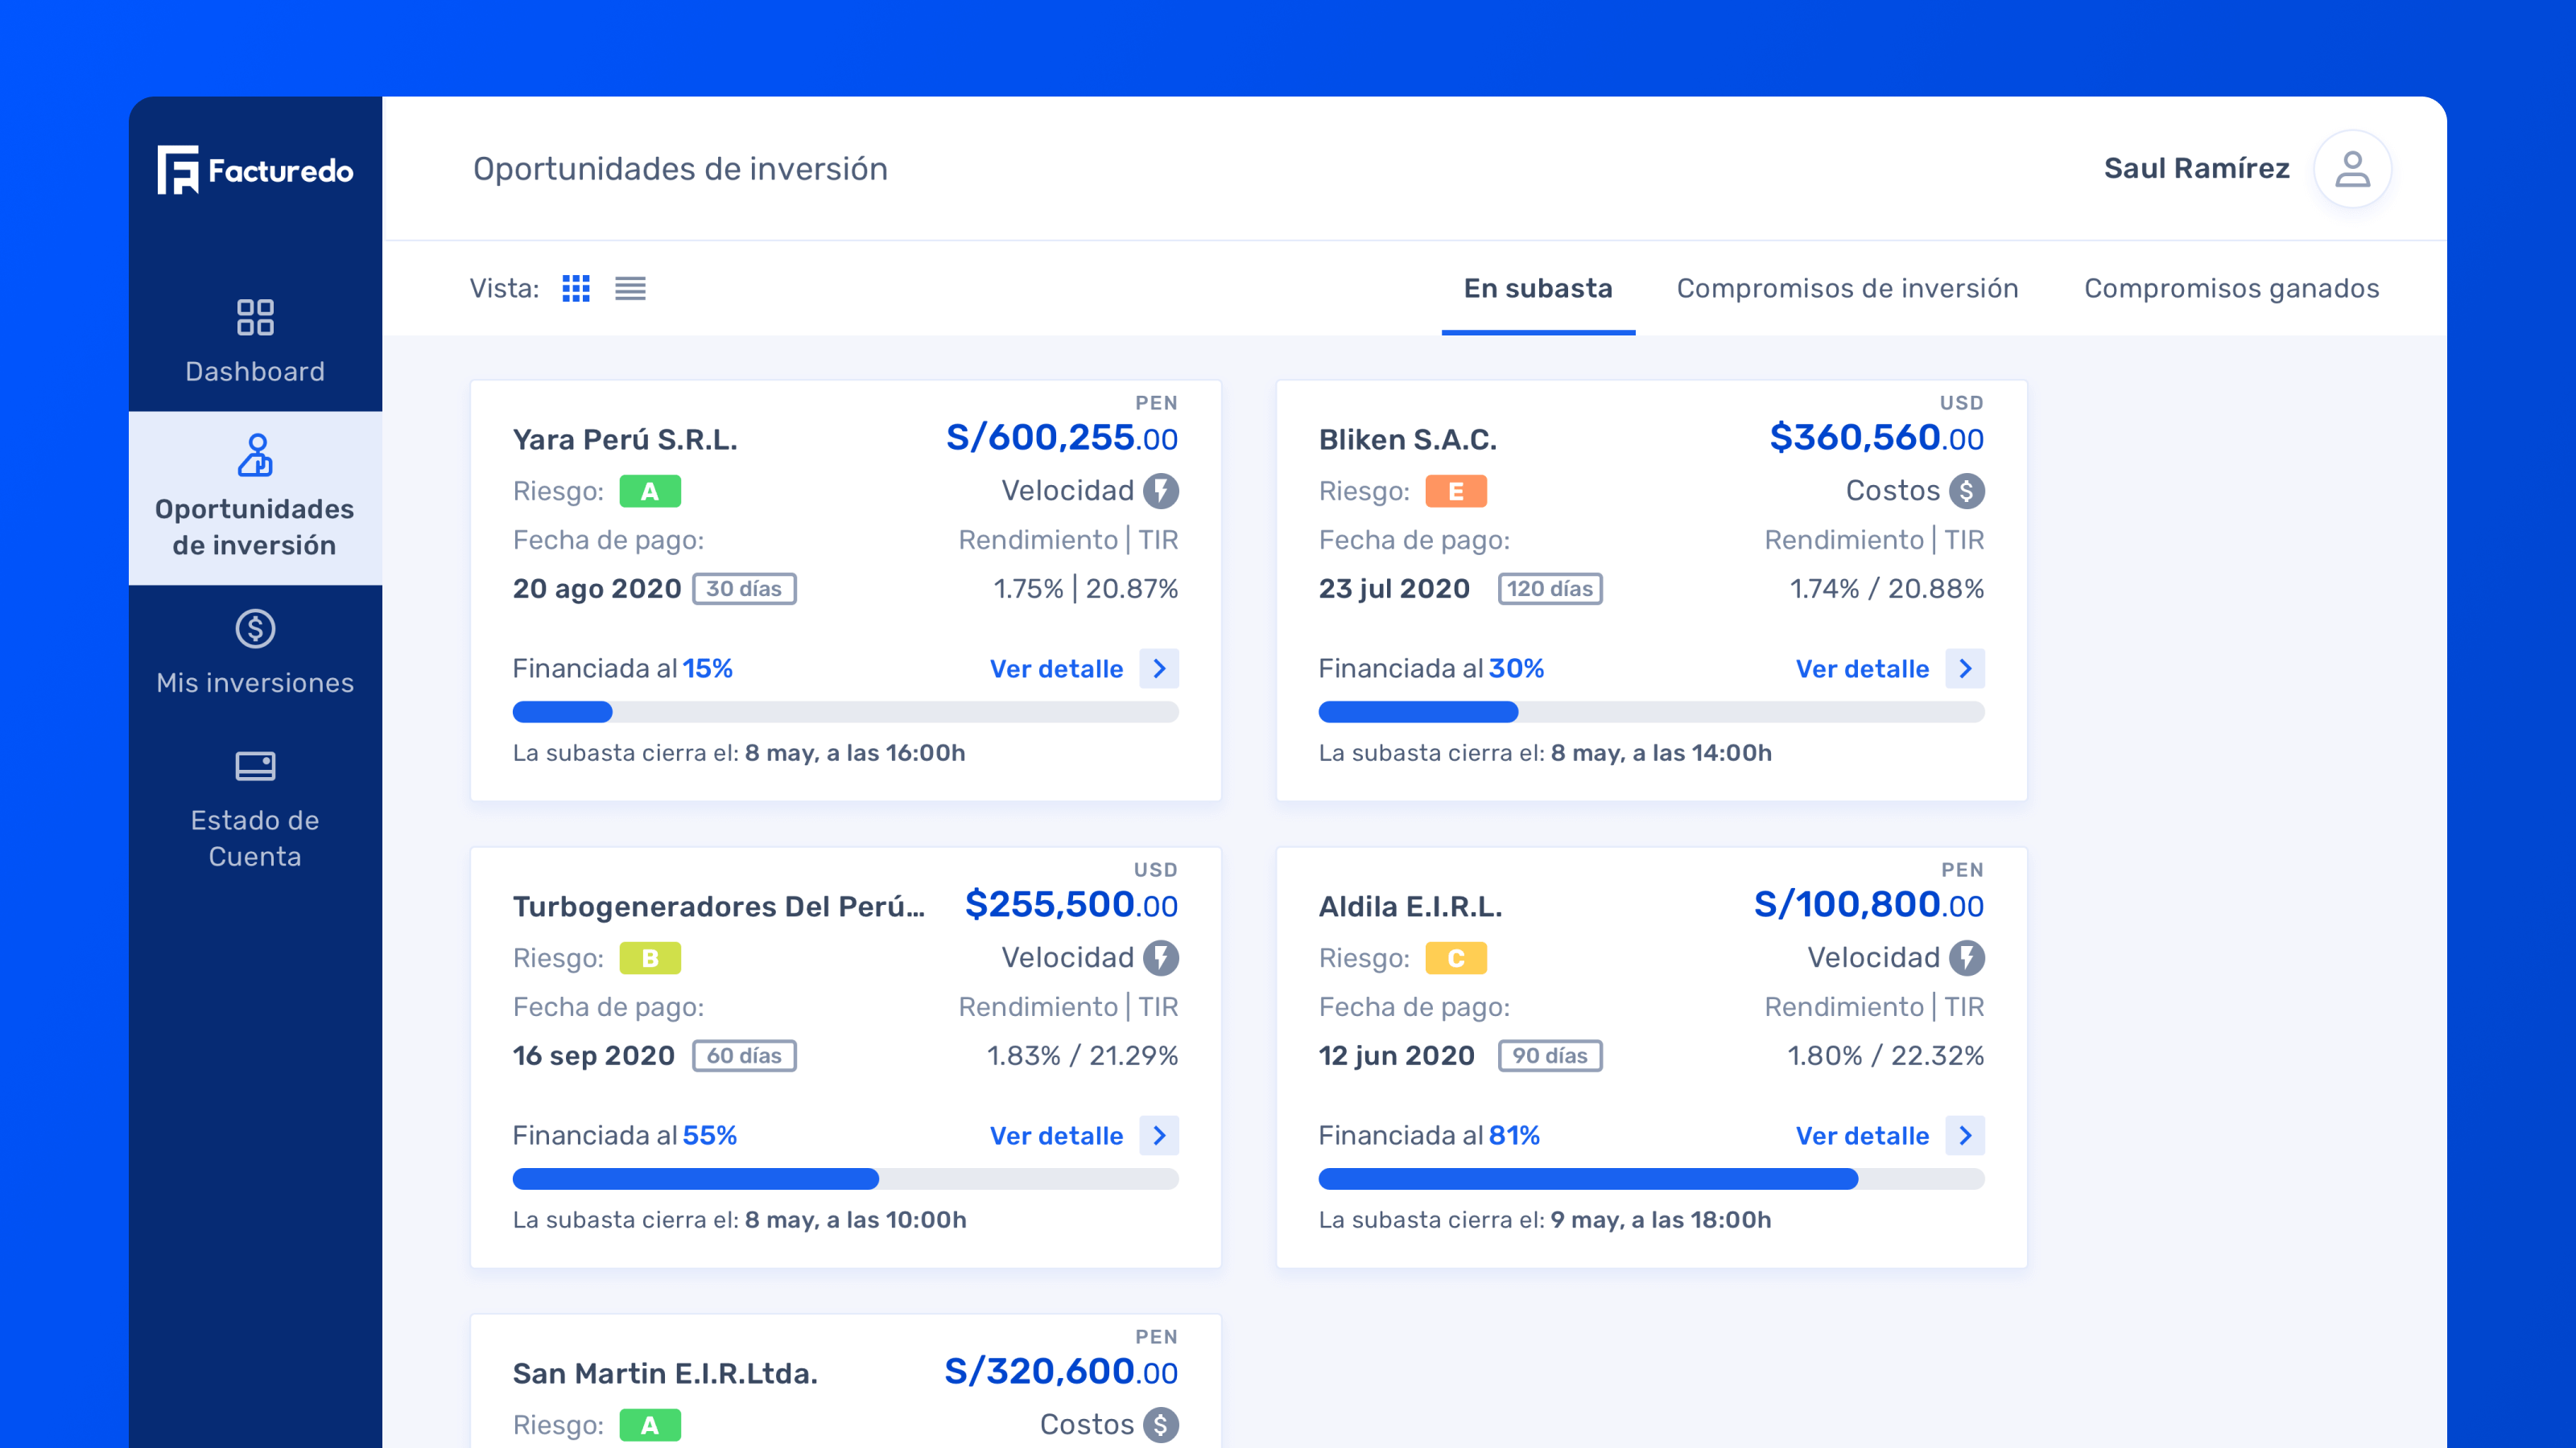Click the Velocidad lightning icon on Aldila

click(x=1966, y=957)
